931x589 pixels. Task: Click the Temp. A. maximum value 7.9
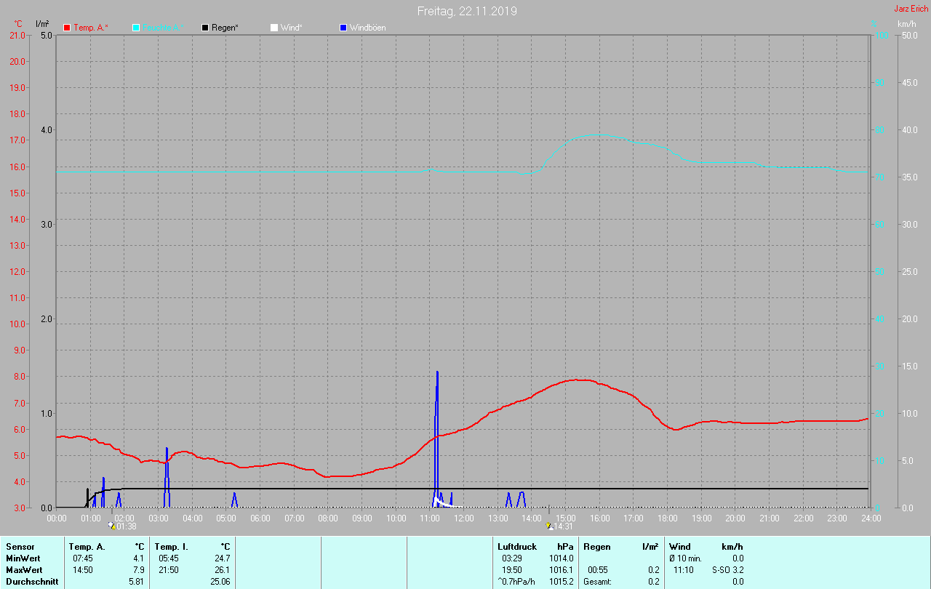138,570
